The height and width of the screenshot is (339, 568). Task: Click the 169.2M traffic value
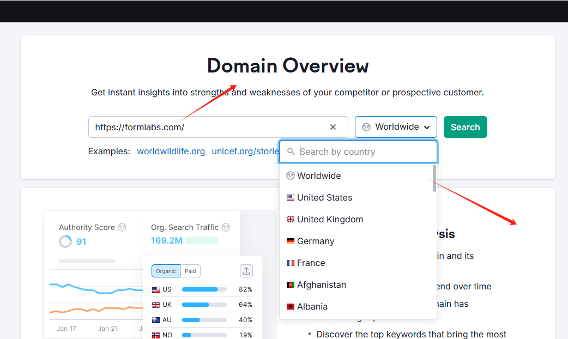point(167,240)
